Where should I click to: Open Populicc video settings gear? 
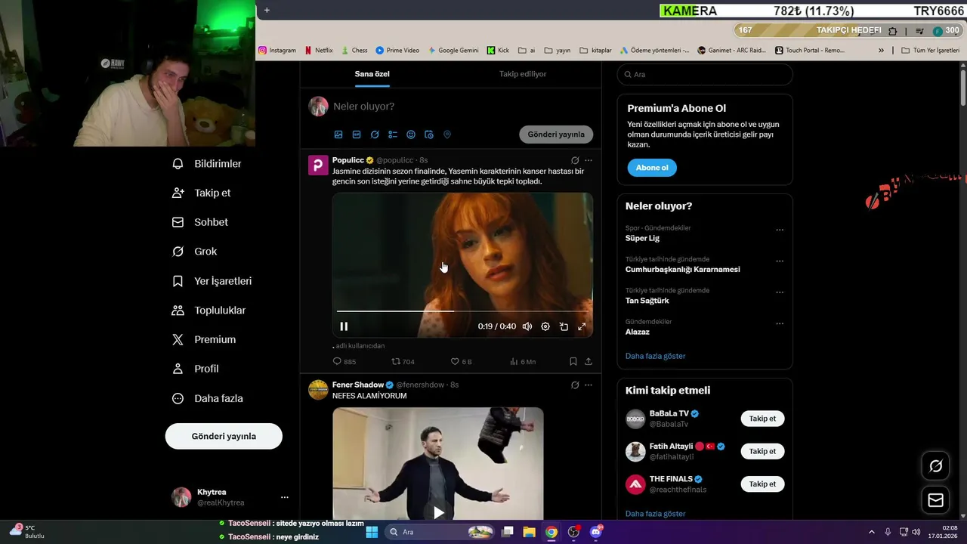tap(545, 326)
